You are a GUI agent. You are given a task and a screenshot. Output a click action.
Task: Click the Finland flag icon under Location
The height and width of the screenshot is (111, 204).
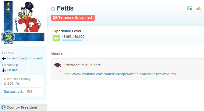click(4, 58)
